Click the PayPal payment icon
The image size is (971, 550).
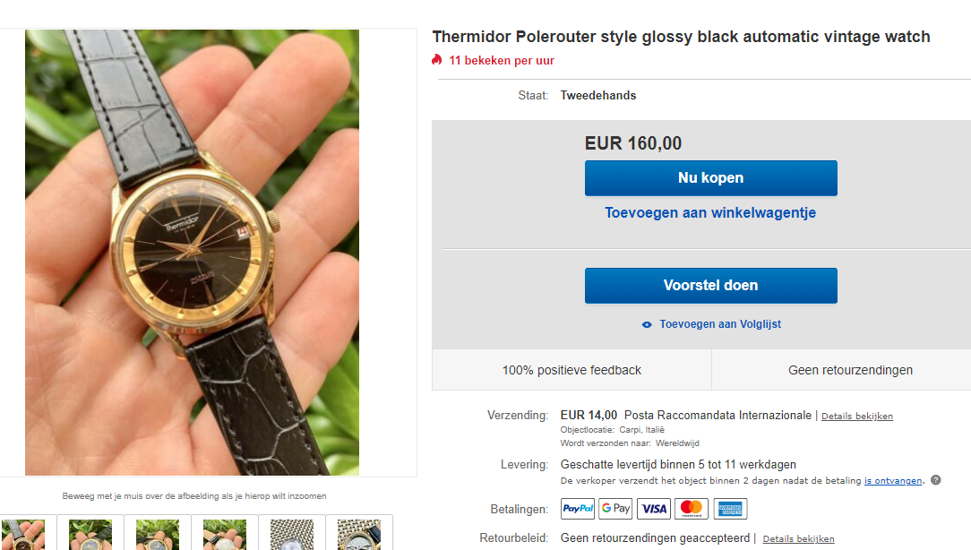pos(577,509)
